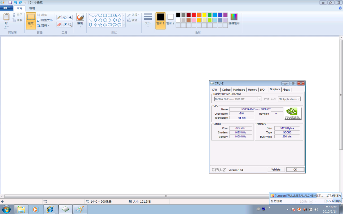The image size is (343, 214).
Task: Open the Paint application menu button
Action: click(6, 8)
